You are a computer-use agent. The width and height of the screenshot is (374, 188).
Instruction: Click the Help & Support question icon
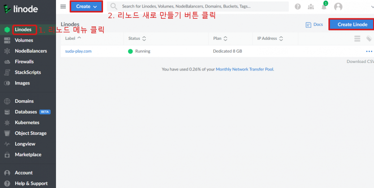point(7,184)
